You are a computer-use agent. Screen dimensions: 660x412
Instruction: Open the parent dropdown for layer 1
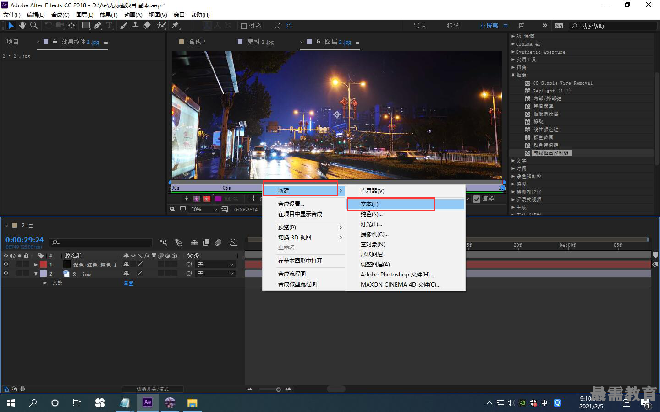click(215, 265)
